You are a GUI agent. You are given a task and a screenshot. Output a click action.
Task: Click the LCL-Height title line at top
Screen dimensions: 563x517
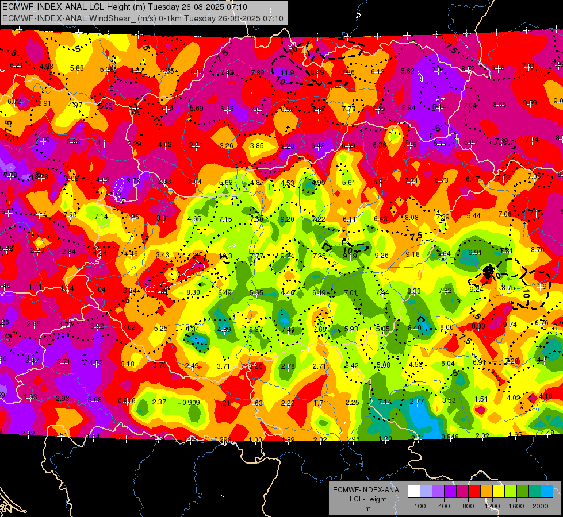pyautogui.click(x=125, y=7)
